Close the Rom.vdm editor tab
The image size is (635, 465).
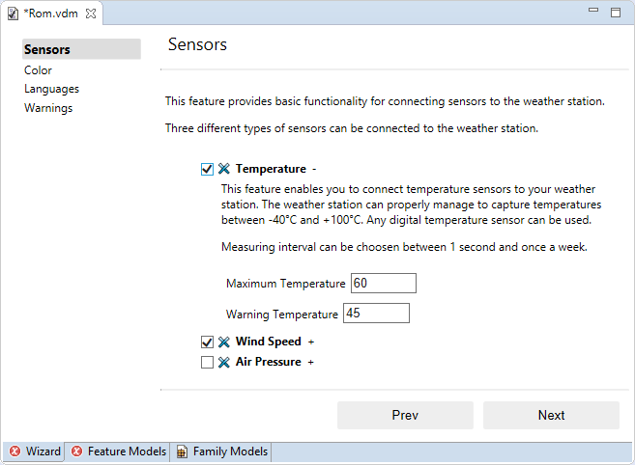90,14
